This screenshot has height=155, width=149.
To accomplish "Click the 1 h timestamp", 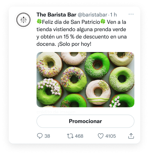I will click(x=114, y=15).
